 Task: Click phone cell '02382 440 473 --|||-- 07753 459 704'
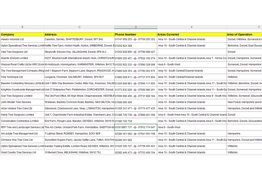click(136, 152)
